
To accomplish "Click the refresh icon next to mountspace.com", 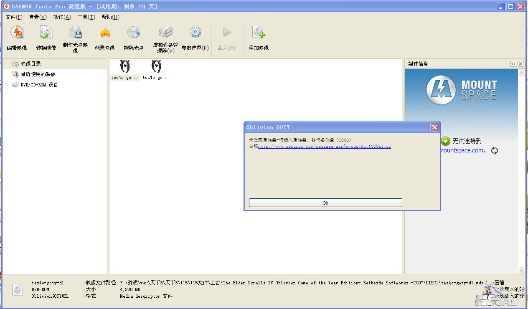I will click(x=495, y=151).
